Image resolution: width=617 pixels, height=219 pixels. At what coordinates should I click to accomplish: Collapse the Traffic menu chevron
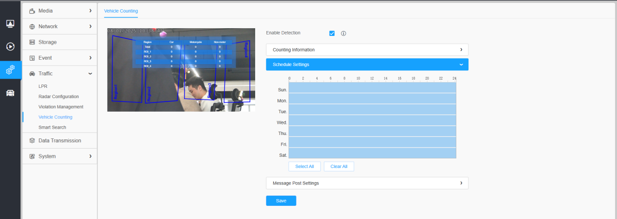pyautogui.click(x=90, y=73)
